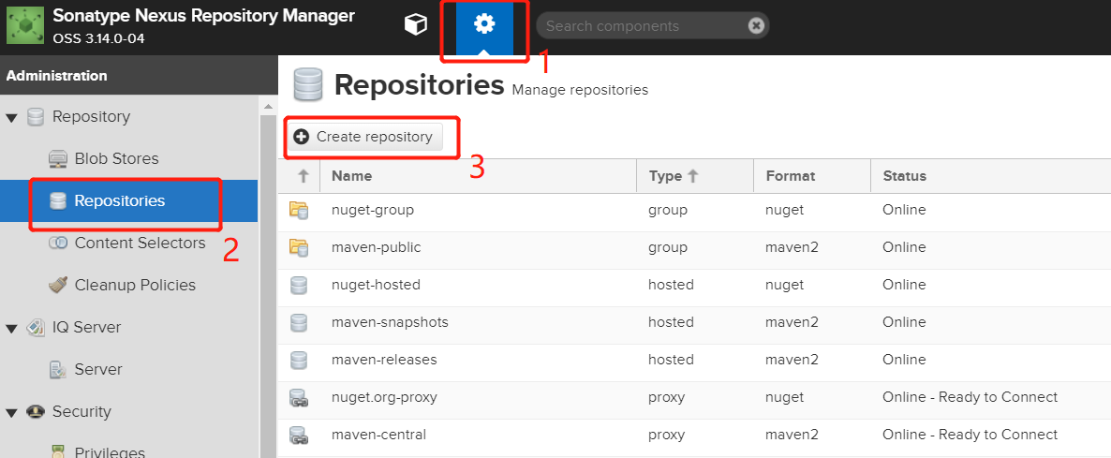The image size is (1111, 458).
Task: Clear the search components field
Action: 756,25
